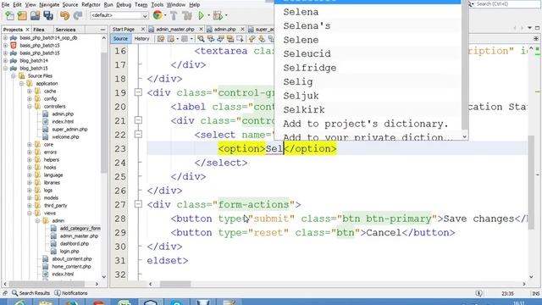Collapse the controllers folder in tree

coord(30,107)
